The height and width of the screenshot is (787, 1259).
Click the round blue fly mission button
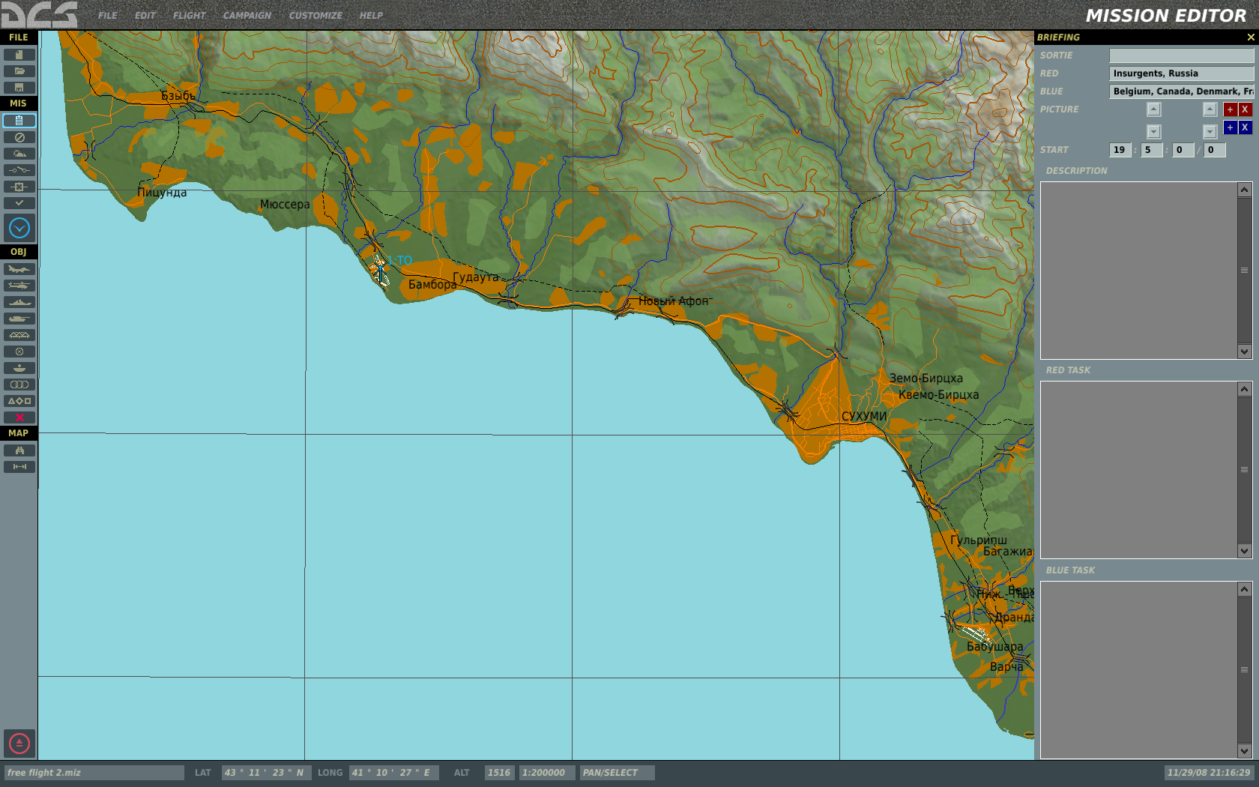(19, 228)
